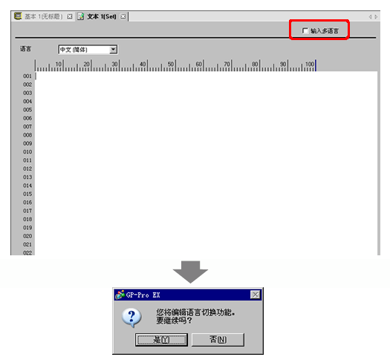Select the 中文 (简体) language combo box
390x357 pixels.
pyautogui.click(x=88, y=50)
